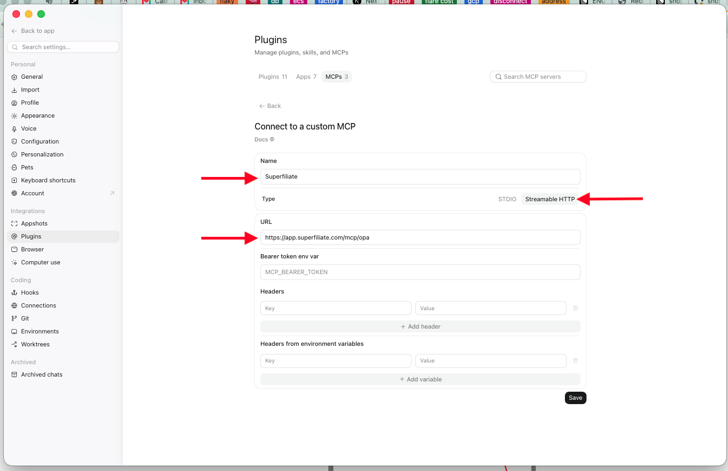Viewport: 728px width, 471px height.
Task: Select Voice in the sidebar
Action: 63,128
